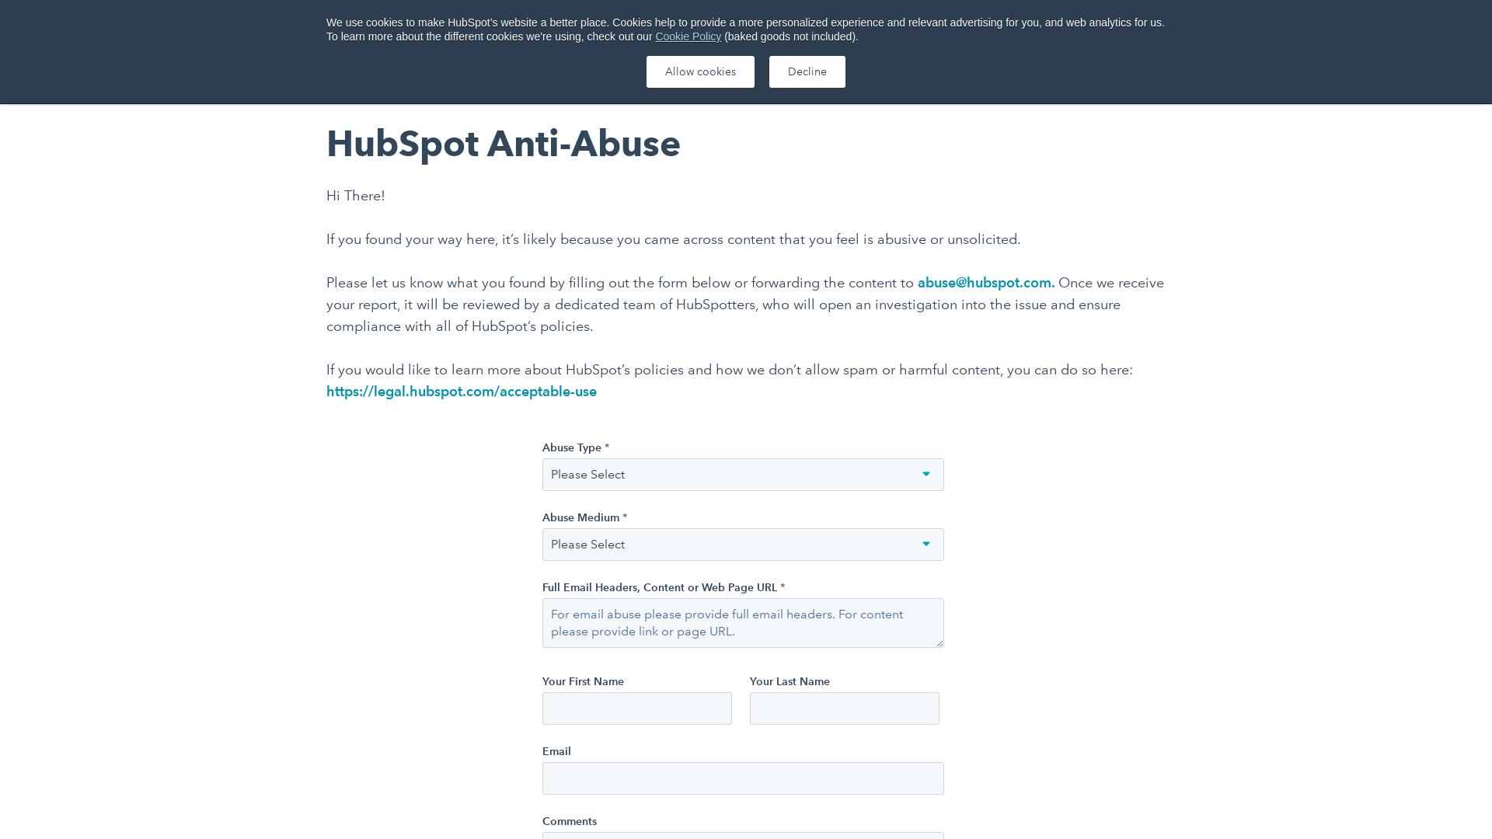1492x839 pixels.
Task: Click the HubSpot Anti-Abuse page header
Action: [503, 144]
